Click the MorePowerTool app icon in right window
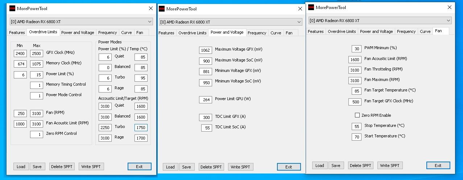The image size is (463, 180). click(x=311, y=7)
